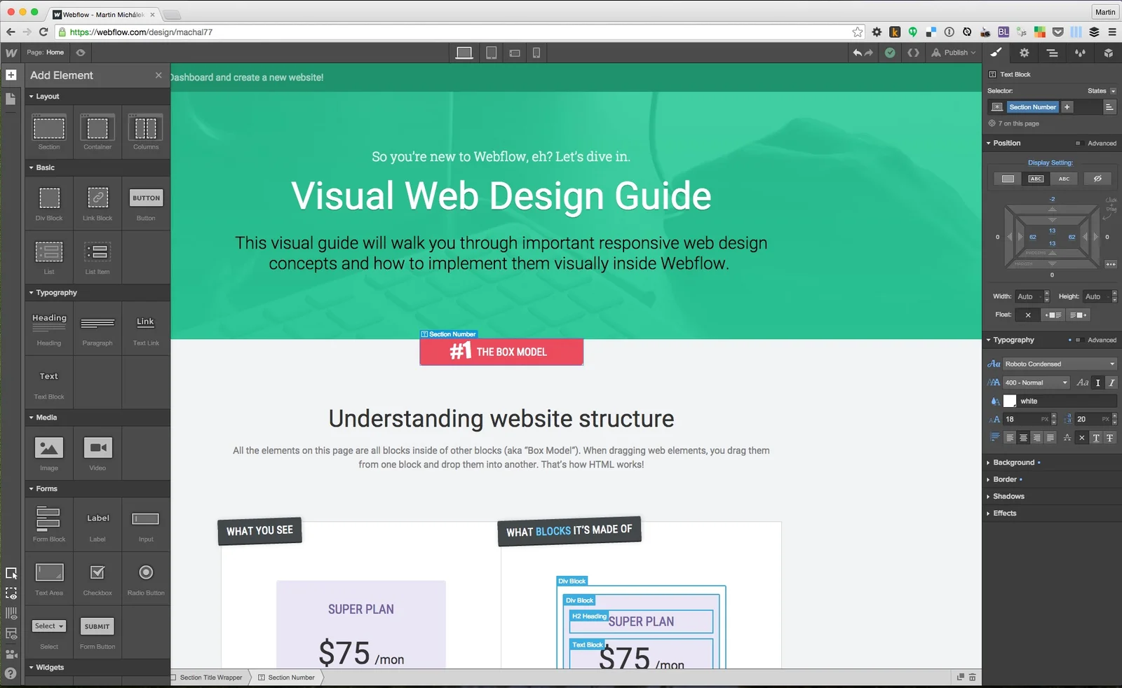
Task: Set display setting to hidden (eye icon)
Action: click(1097, 179)
